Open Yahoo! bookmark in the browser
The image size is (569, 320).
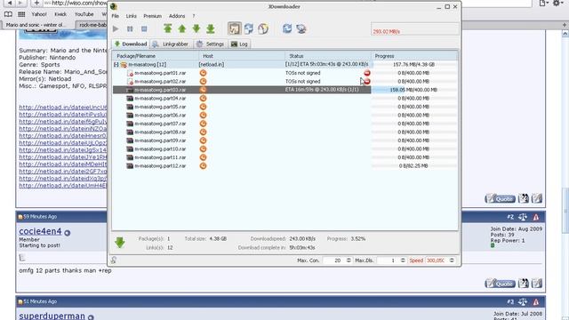click(x=39, y=14)
